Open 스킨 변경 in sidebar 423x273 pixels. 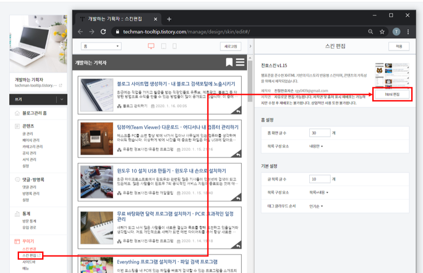pyautogui.click(x=29, y=249)
